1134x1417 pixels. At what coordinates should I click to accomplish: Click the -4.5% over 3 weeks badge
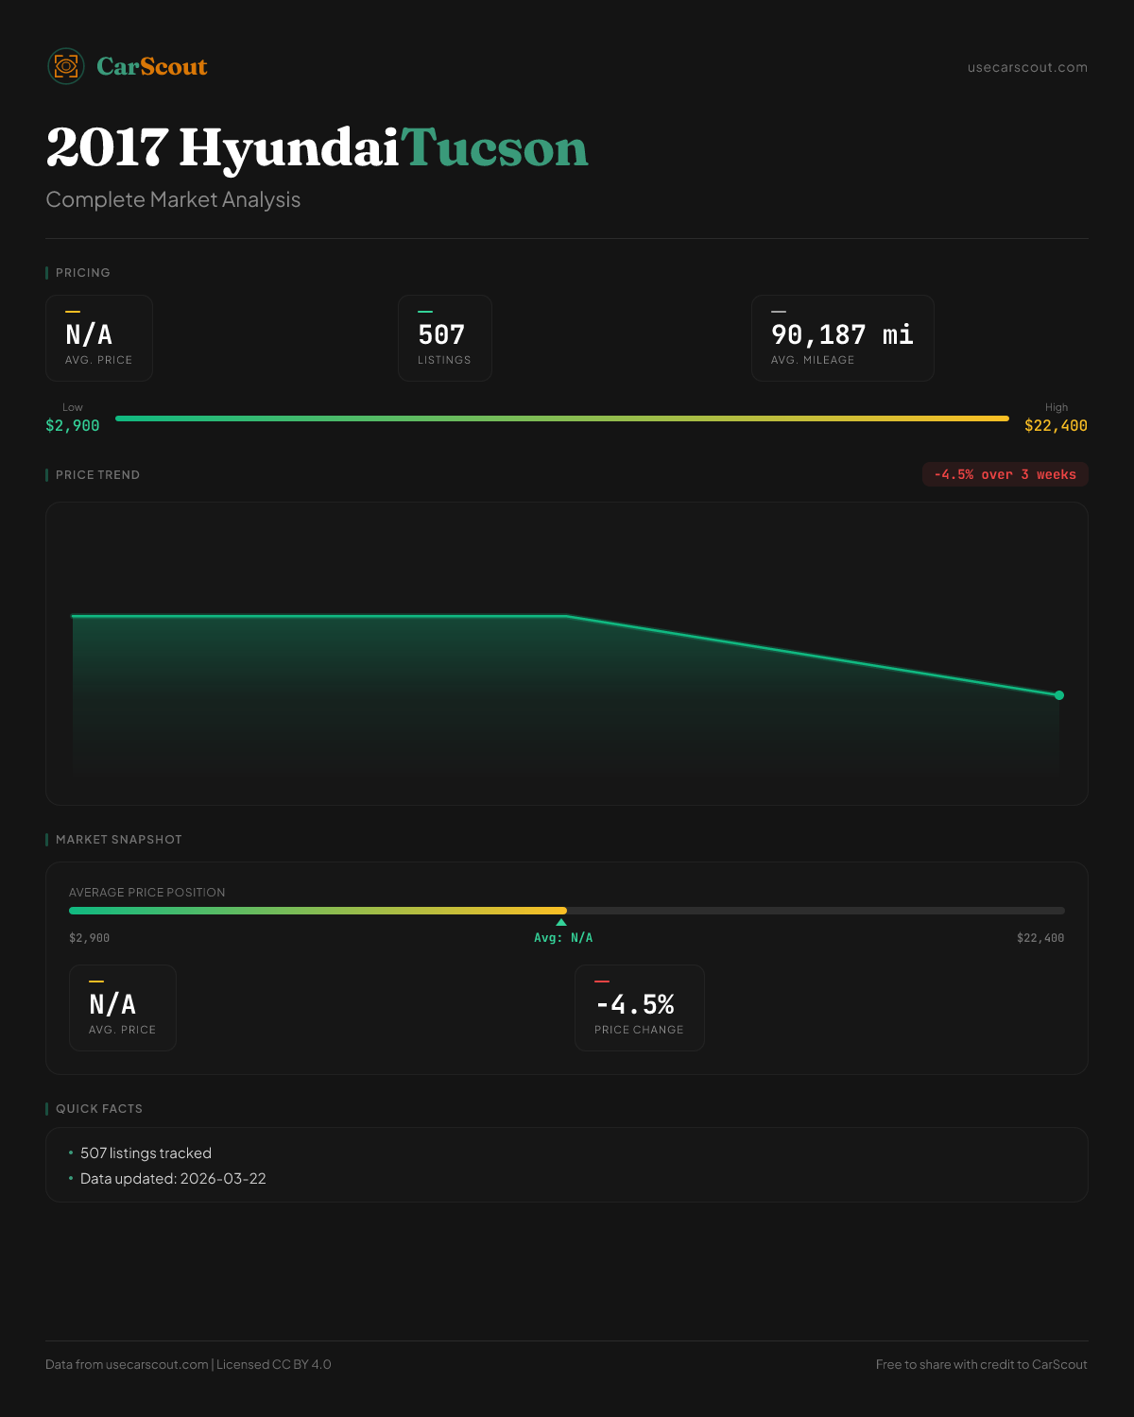[1005, 474]
